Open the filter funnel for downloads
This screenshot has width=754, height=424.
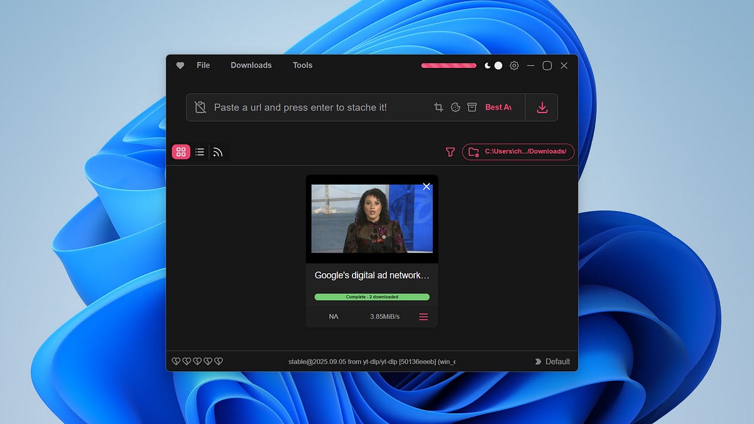(x=450, y=151)
